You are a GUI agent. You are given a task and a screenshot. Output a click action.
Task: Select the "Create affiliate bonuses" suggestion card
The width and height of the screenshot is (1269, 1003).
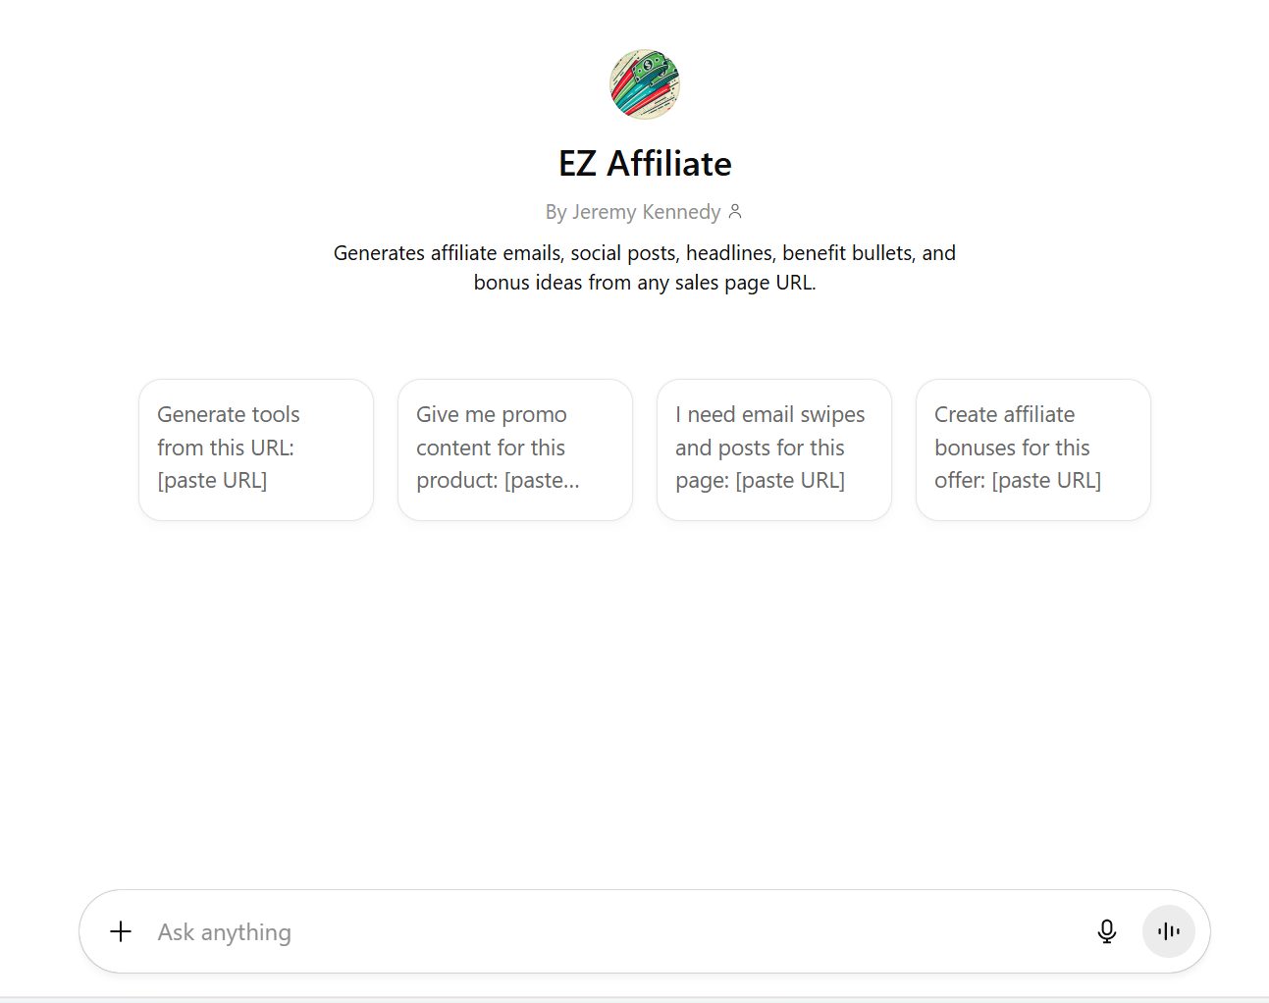point(1032,449)
